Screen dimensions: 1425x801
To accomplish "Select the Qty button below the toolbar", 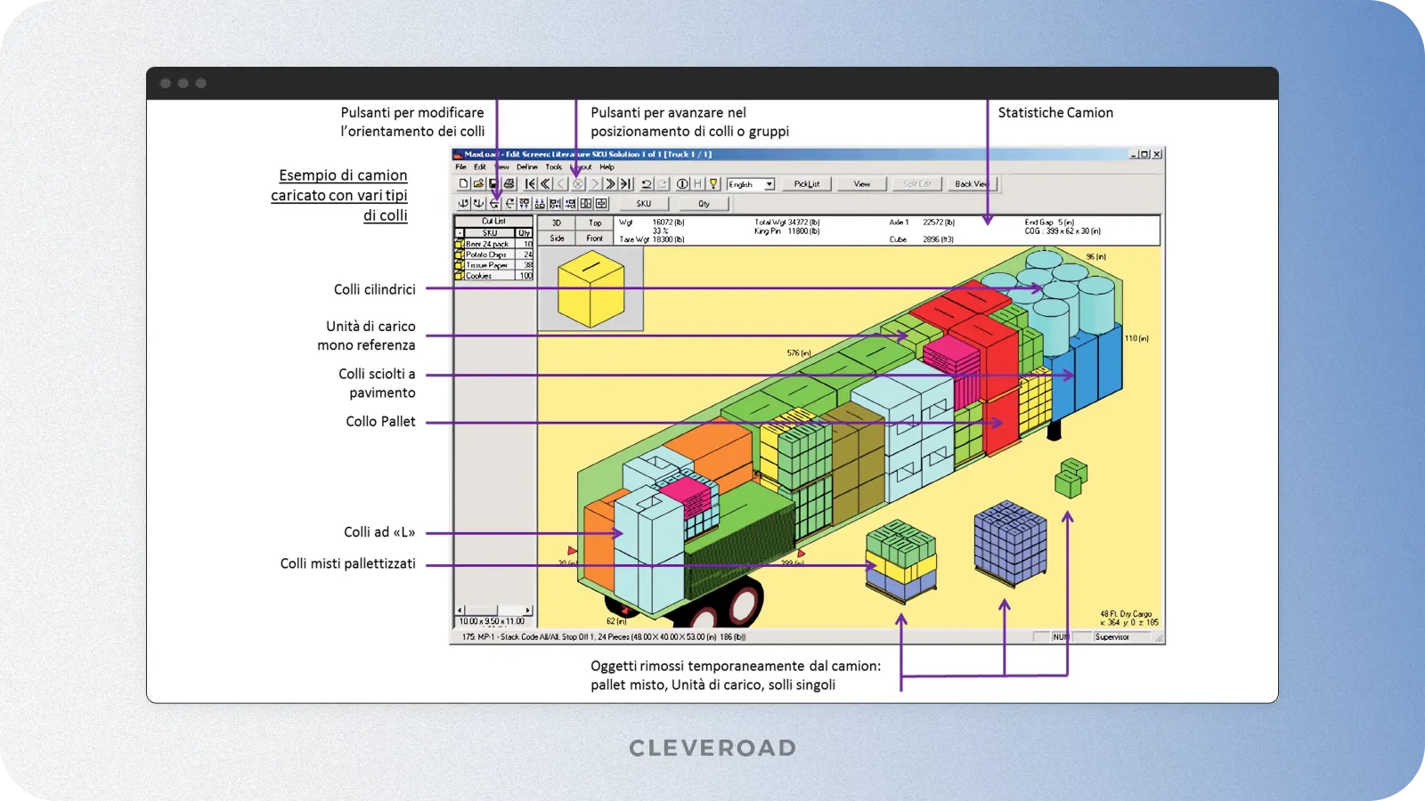I will [702, 203].
